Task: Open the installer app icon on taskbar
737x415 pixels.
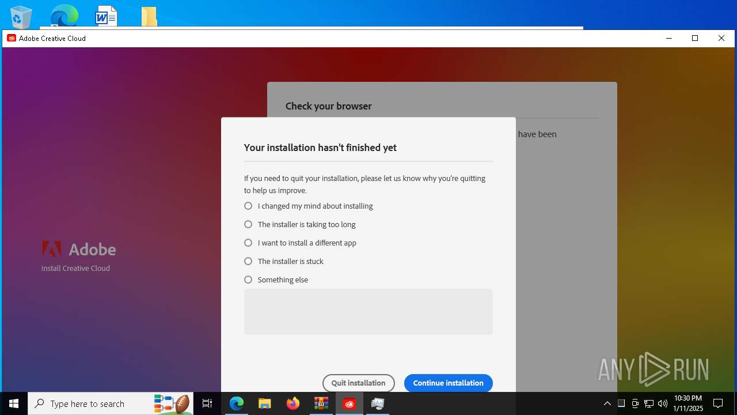Action: point(378,403)
